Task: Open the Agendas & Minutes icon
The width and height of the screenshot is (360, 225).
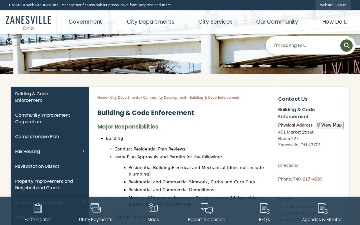Action: tap(323, 208)
